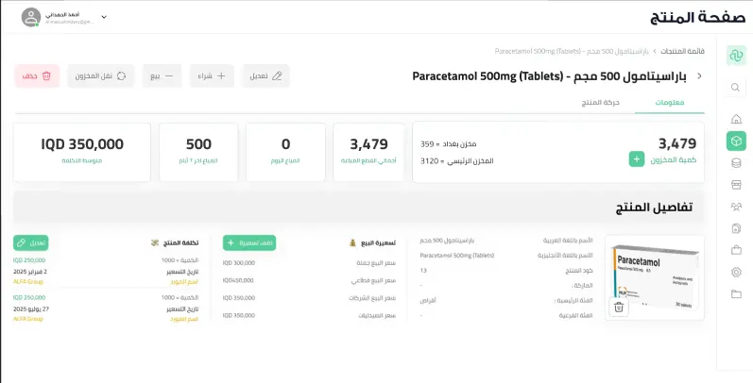The width and height of the screenshot is (753, 383).
Task: Click the IQD 350,000 متوسط التكلفة card
Action: [82, 152]
